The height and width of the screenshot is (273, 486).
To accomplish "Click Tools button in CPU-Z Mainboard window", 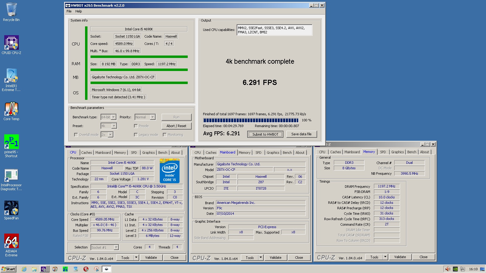I will [x=250, y=258].
